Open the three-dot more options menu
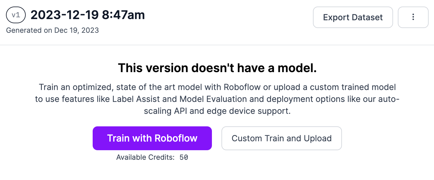434x180 pixels. coord(413,17)
